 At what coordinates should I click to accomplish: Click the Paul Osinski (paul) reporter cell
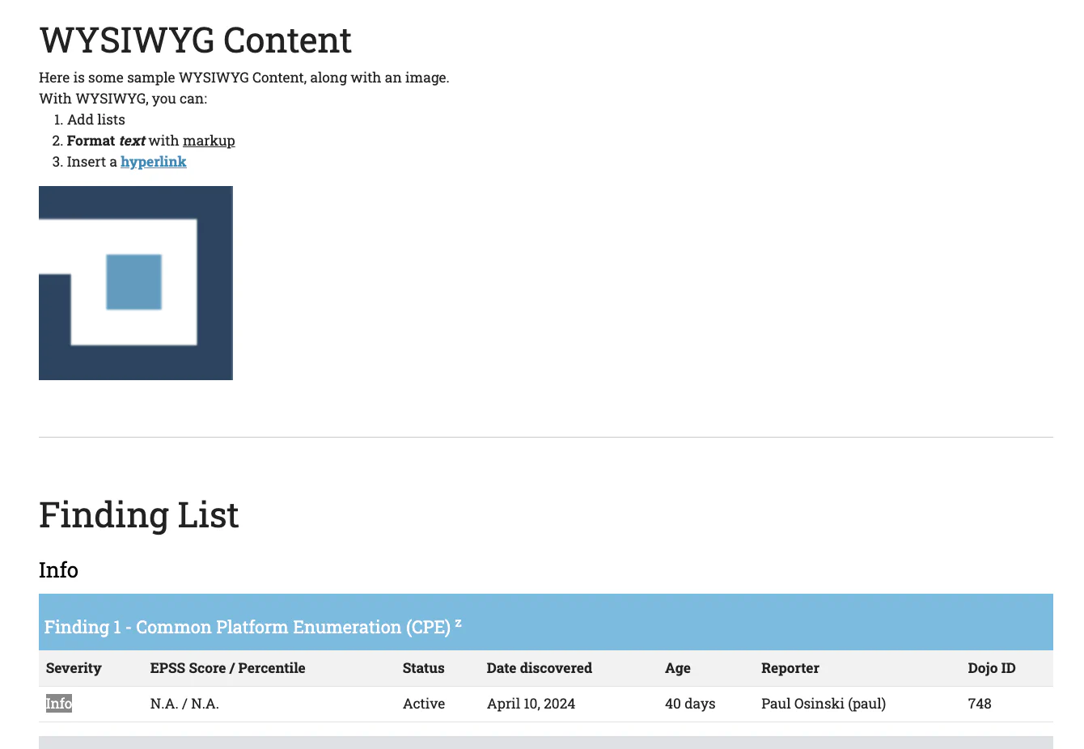tap(823, 704)
